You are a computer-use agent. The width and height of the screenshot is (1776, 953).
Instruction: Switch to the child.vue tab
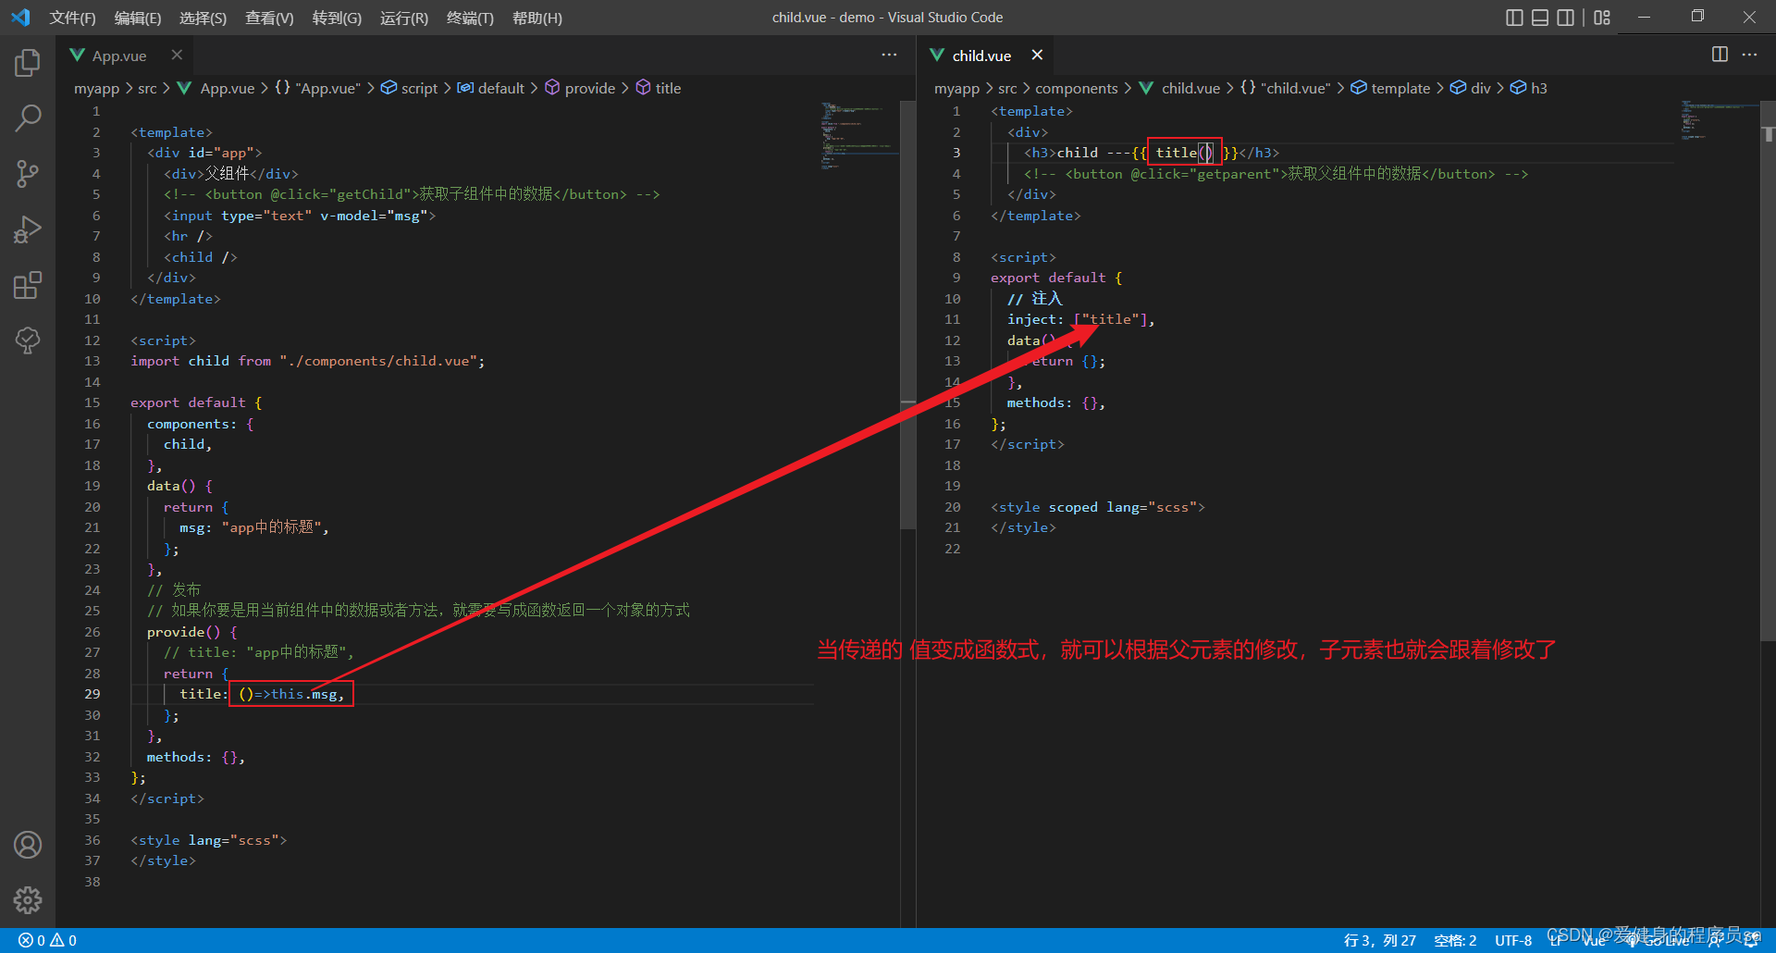coord(981,56)
